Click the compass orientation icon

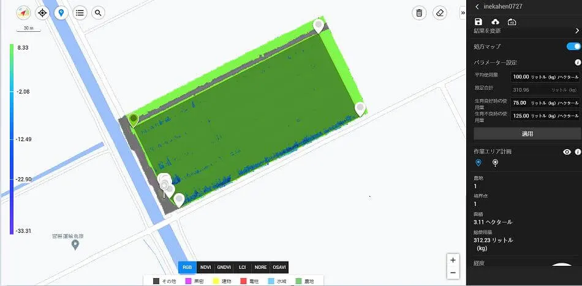23,13
